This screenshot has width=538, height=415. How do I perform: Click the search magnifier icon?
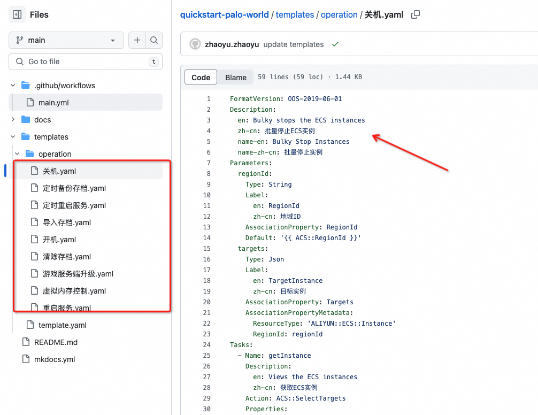point(154,40)
